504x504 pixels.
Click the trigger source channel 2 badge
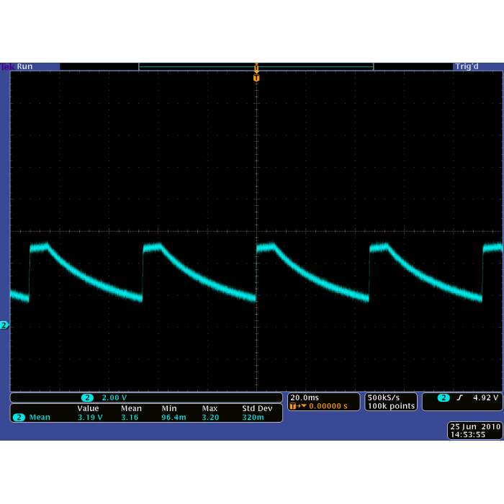tap(443, 397)
